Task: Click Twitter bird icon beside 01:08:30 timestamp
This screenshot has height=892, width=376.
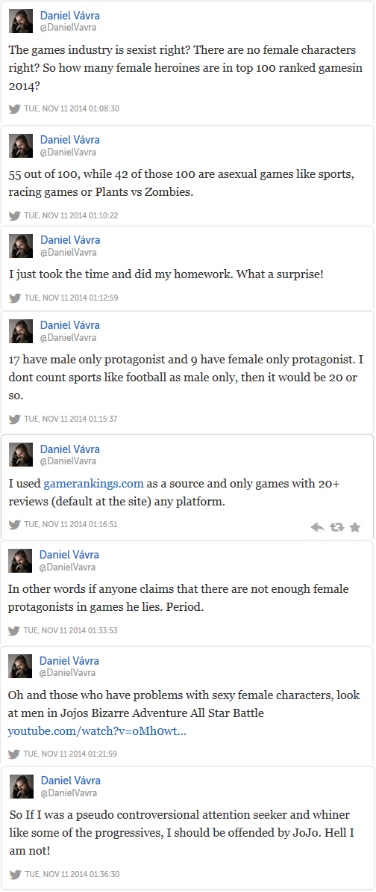Action: [x=15, y=108]
